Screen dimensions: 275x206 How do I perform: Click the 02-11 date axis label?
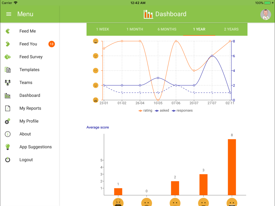point(230,103)
